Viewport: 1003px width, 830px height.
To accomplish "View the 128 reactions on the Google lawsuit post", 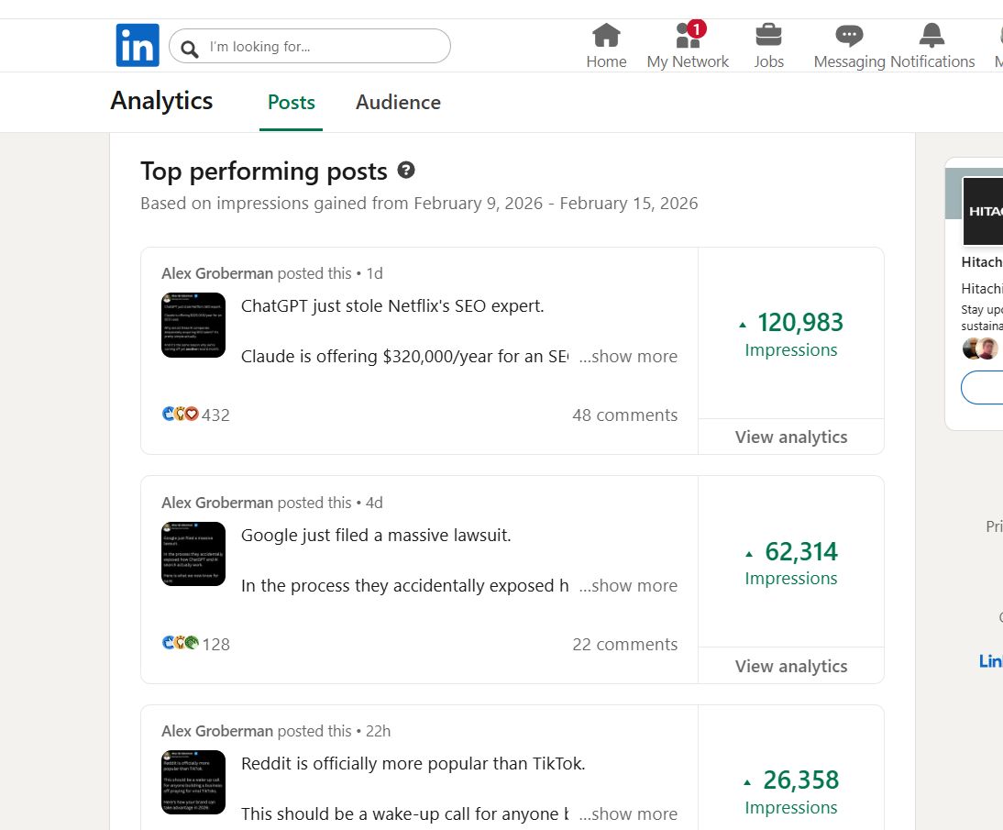I will click(195, 644).
